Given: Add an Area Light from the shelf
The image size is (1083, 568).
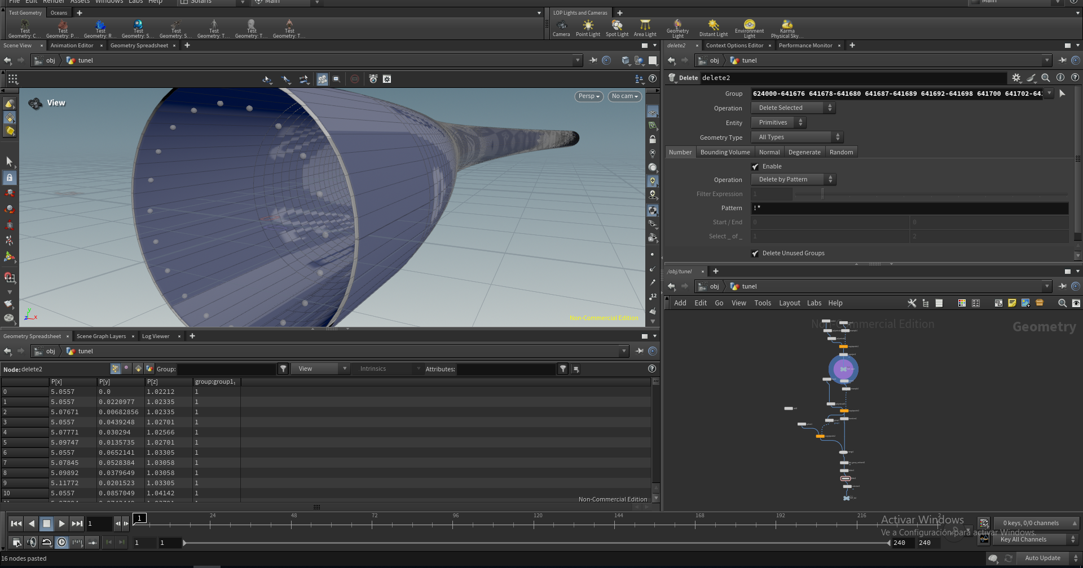Looking at the screenshot, I should pos(645,28).
